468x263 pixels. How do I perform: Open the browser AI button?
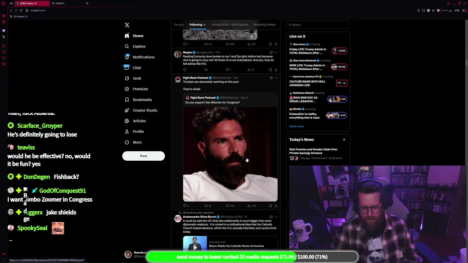[x=457, y=10]
